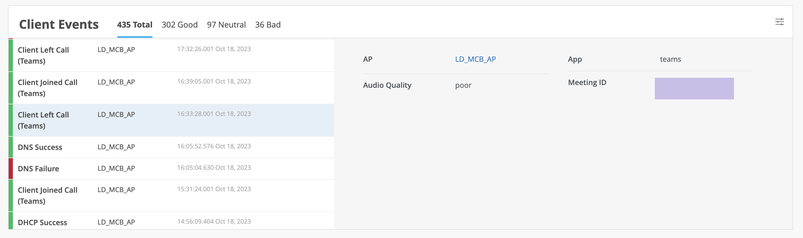This screenshot has height=238, width=803.
Task: Click the LD_MCB_AP name in the DHCP Success row
Action: pos(116,222)
